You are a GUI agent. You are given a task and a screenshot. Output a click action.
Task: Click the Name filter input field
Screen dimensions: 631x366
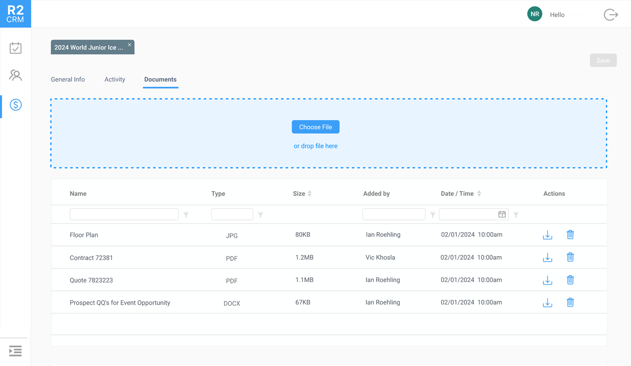[124, 214]
